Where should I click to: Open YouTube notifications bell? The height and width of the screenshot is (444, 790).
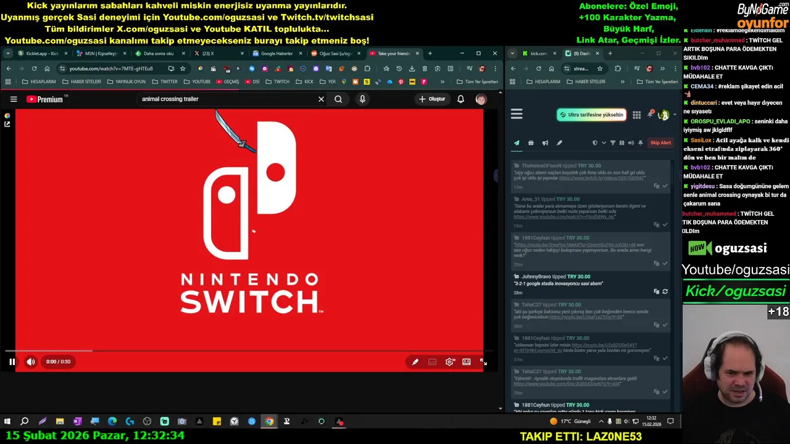pyautogui.click(x=460, y=99)
